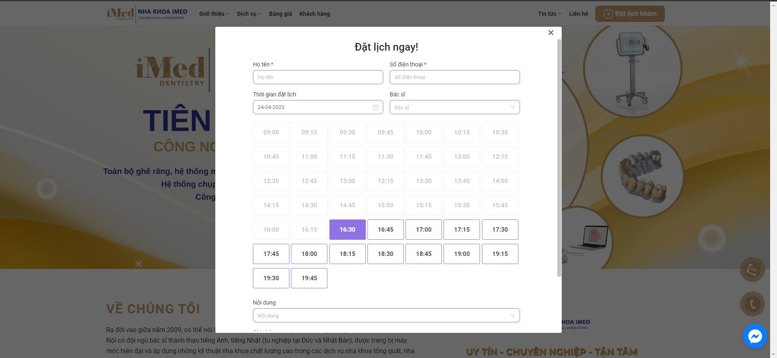Click the Đặt lịch khám button
The width and height of the screenshot is (777, 358).
coord(630,14)
